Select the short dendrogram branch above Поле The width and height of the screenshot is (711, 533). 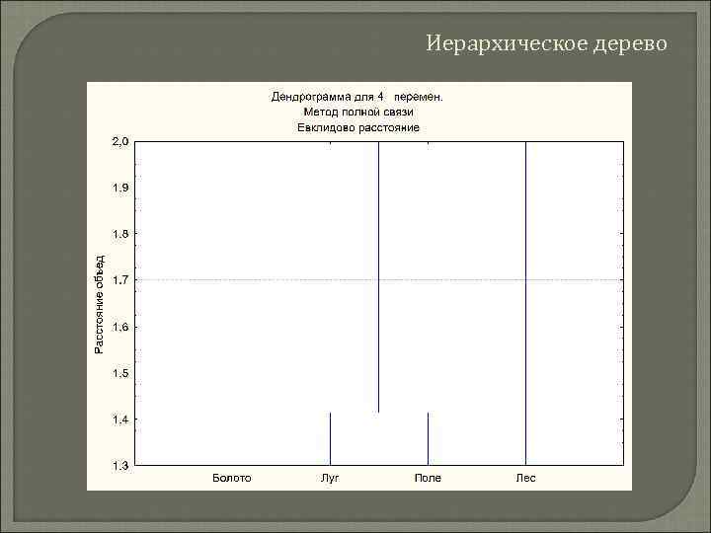[428, 438]
